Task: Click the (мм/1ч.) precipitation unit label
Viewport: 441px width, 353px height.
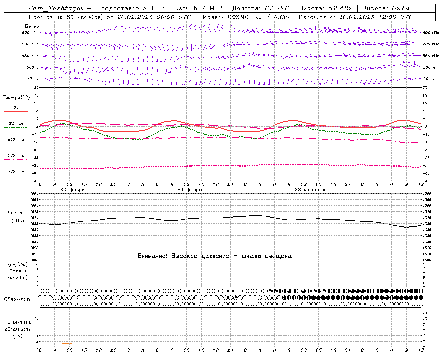Action: point(18,278)
